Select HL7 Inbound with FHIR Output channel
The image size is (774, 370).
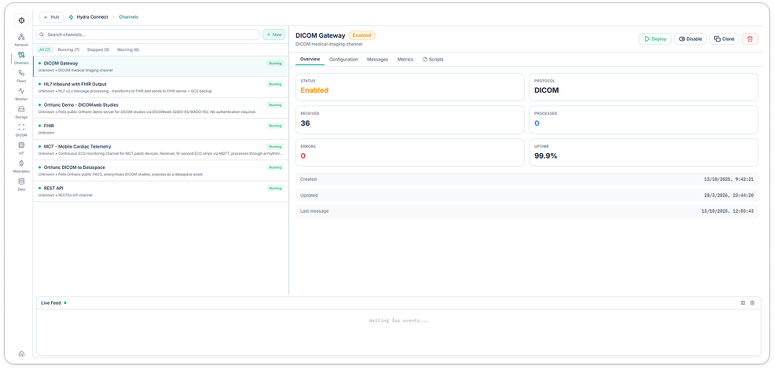161,87
